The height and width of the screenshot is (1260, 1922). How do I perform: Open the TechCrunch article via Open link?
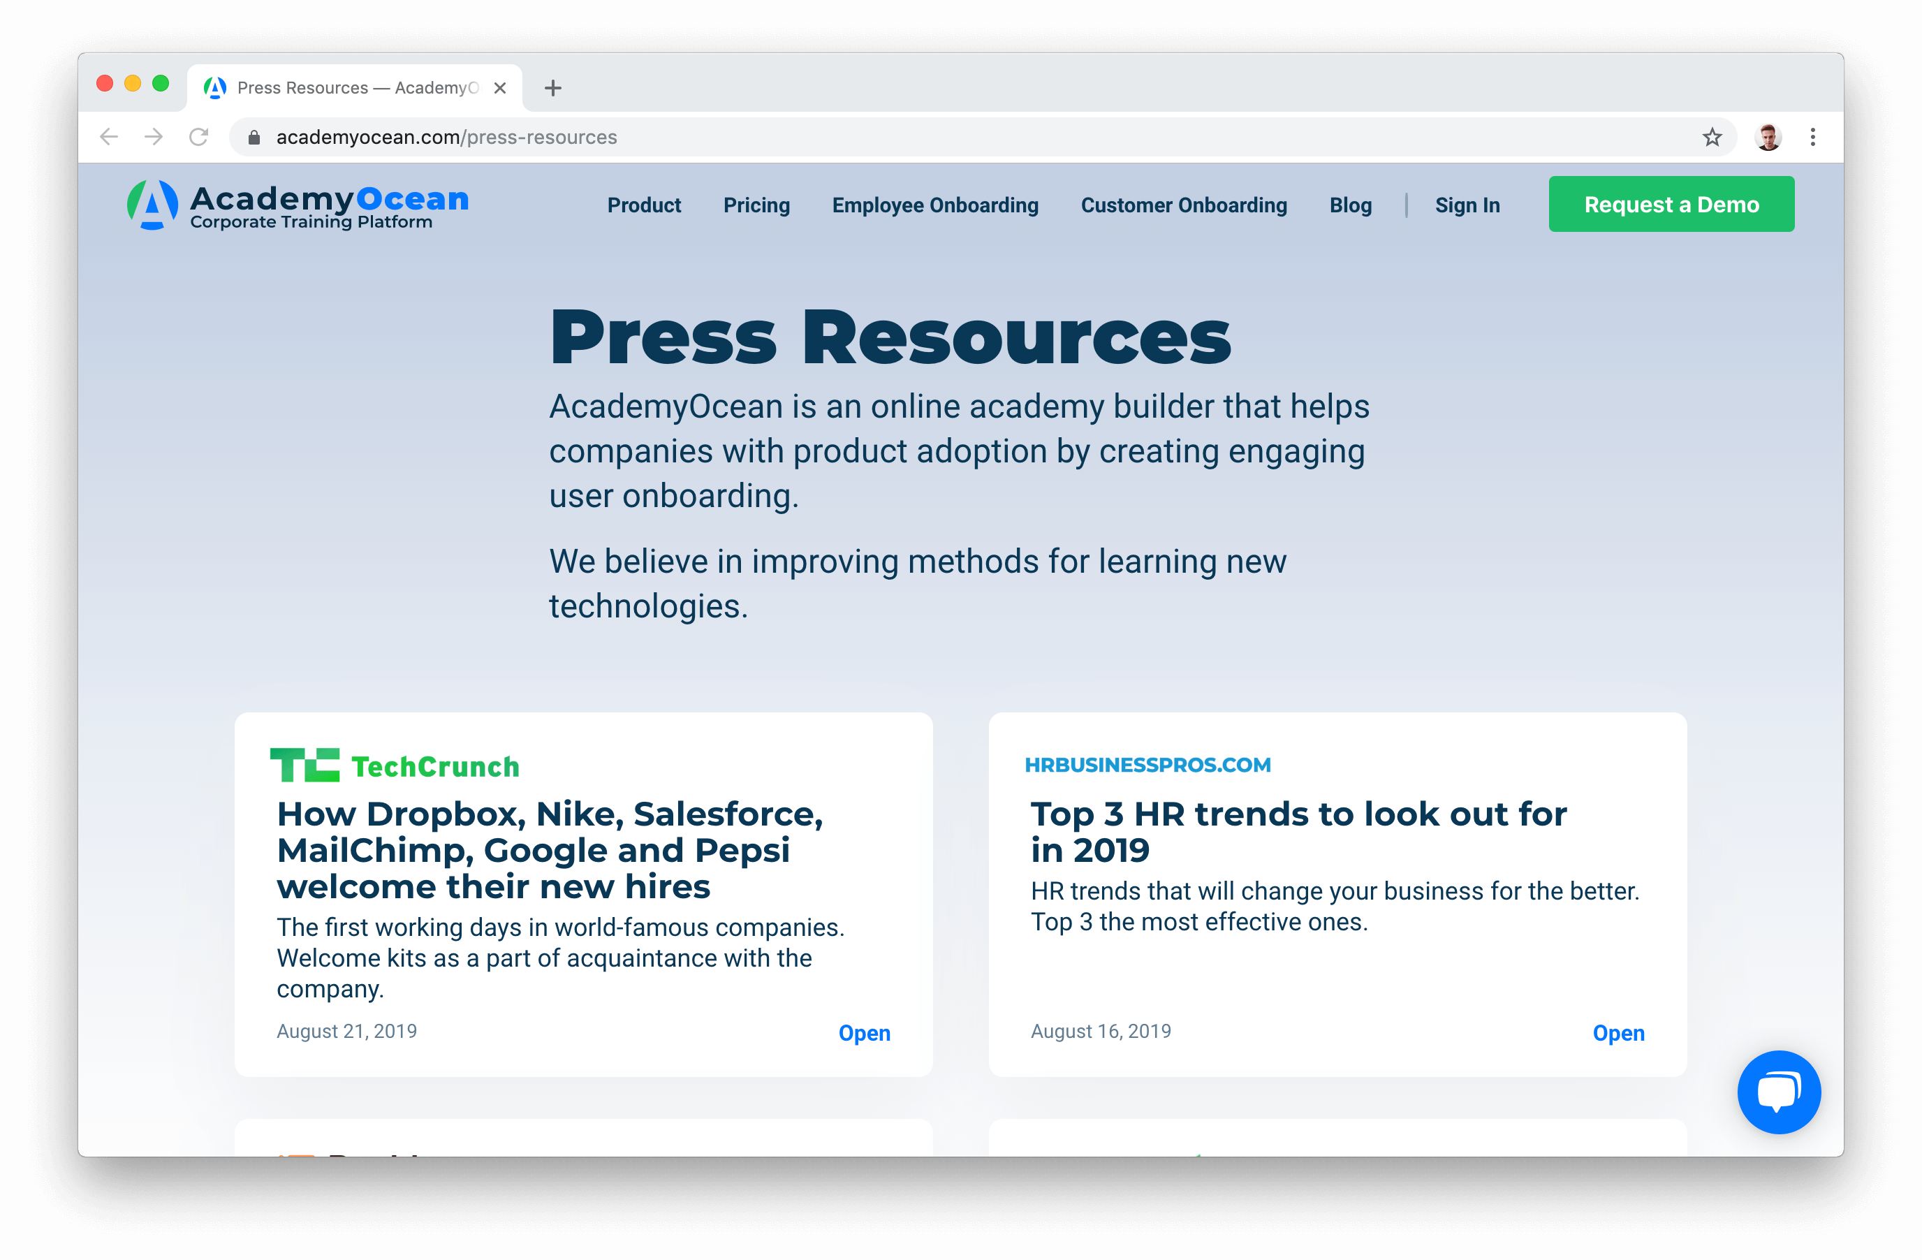coord(864,1032)
